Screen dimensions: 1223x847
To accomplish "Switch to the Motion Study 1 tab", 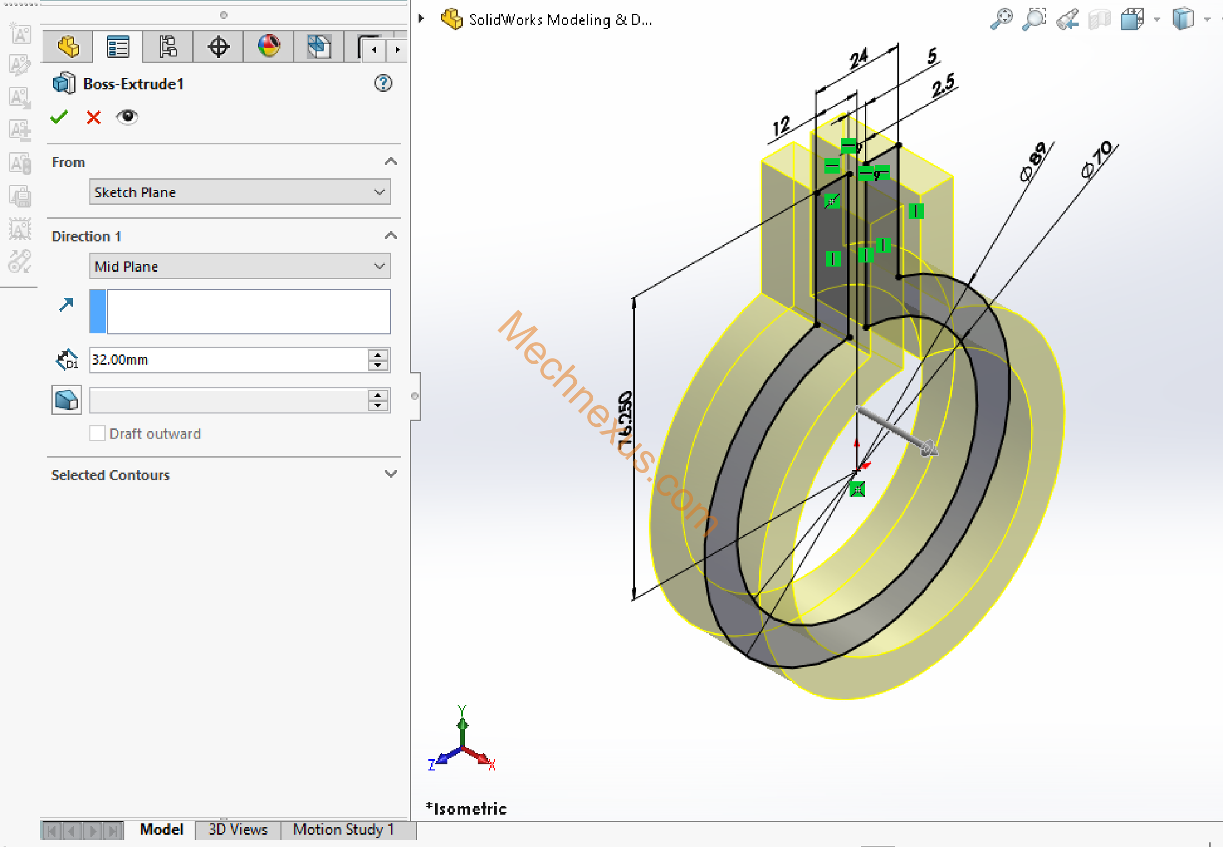I will coord(343,829).
